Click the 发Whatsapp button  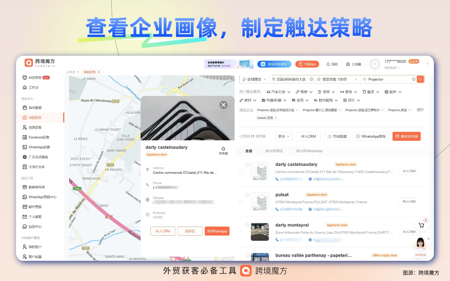pyautogui.click(x=217, y=231)
